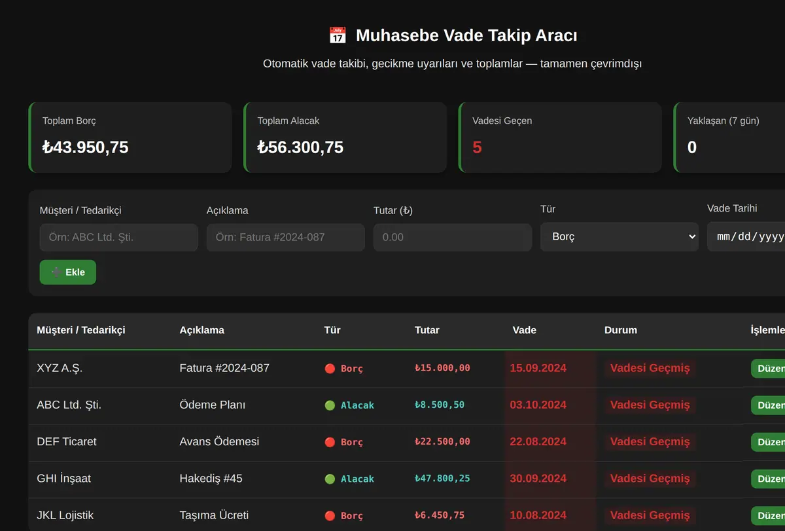Sort by the Tutar column header
This screenshot has height=531, width=785.
click(x=427, y=330)
